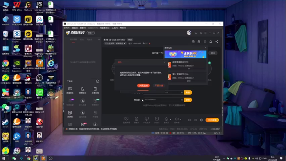The height and width of the screenshot is (161, 286).
Task: Switch mode via pill button beside logo
Action: (91, 33)
